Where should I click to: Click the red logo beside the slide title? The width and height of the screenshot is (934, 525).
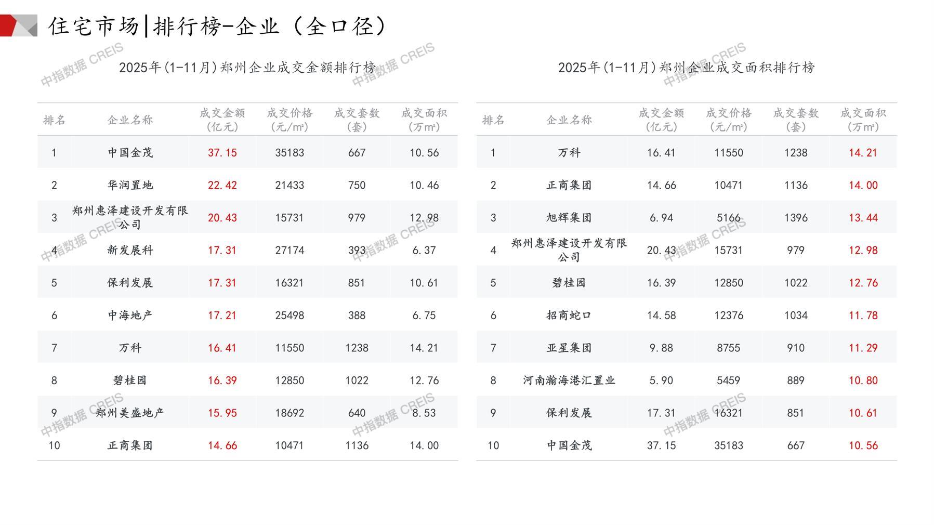(x=18, y=25)
